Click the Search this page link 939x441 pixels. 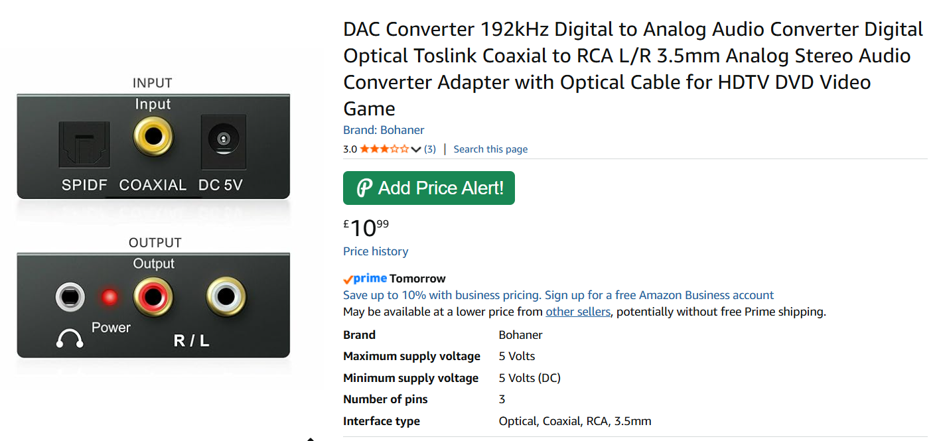tap(490, 149)
